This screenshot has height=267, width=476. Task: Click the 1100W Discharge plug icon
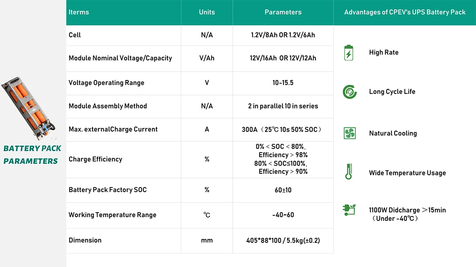pos(349,210)
